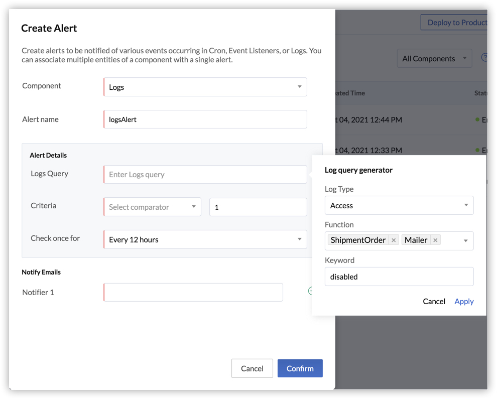
Task: Click the Criteria value field
Action: coord(258,207)
